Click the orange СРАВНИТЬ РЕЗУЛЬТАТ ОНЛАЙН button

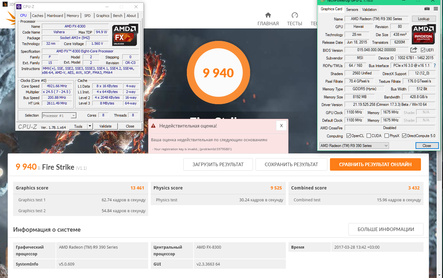point(375,165)
